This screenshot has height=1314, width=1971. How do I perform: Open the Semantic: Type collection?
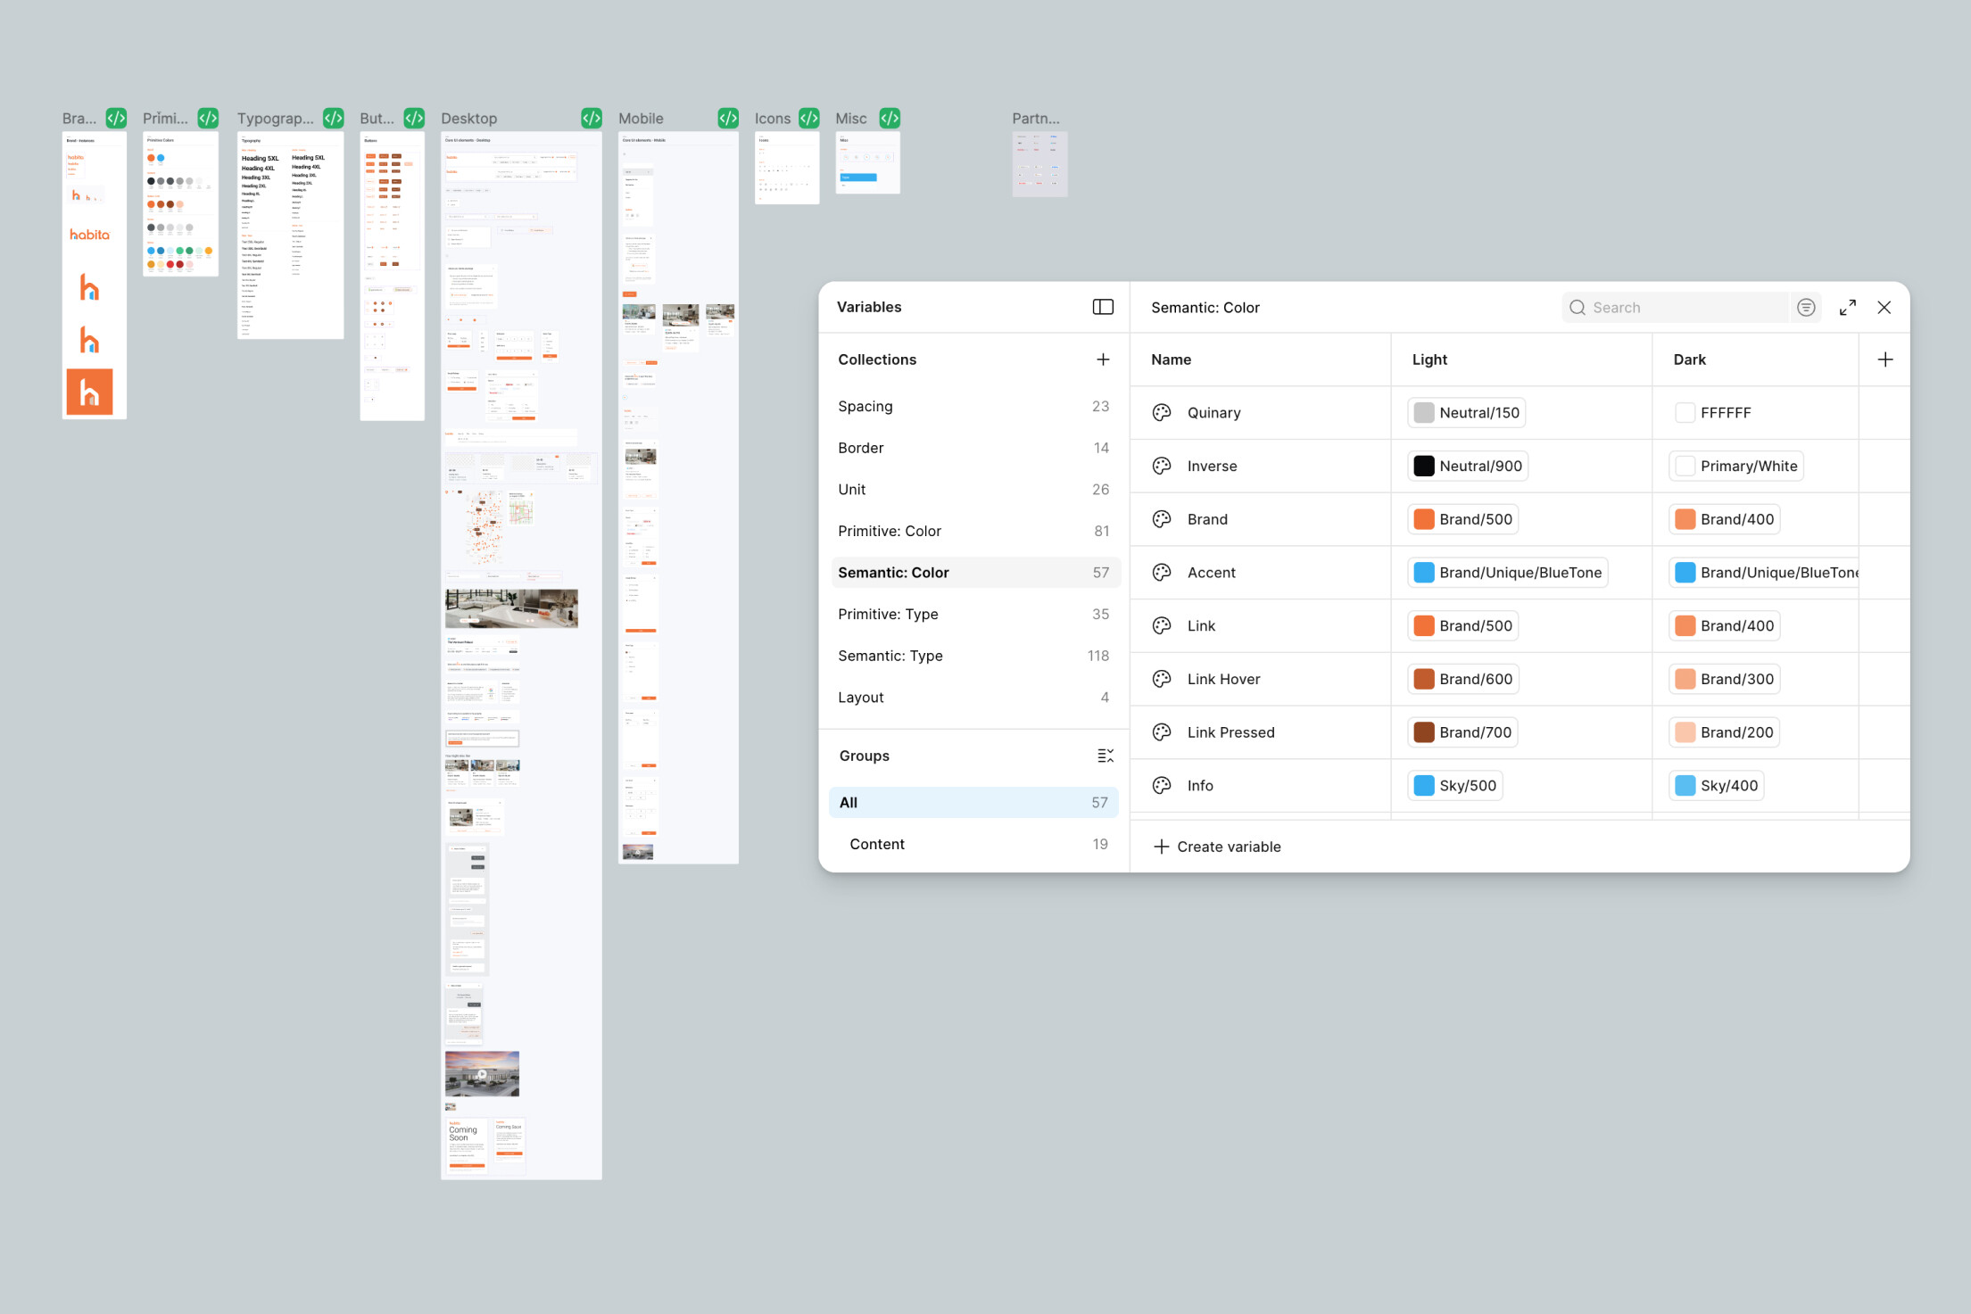point(890,656)
